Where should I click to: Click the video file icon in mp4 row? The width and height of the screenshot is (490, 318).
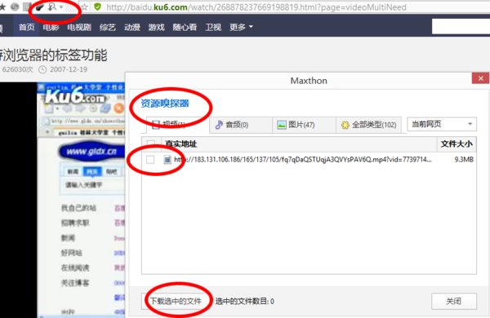167,160
